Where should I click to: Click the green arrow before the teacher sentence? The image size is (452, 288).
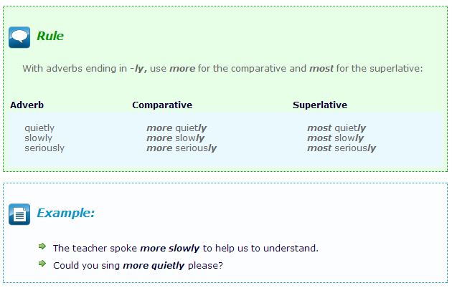pos(43,247)
